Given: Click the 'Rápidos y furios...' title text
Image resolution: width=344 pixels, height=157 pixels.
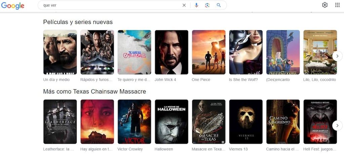Looking at the screenshot, I should pos(96,80).
